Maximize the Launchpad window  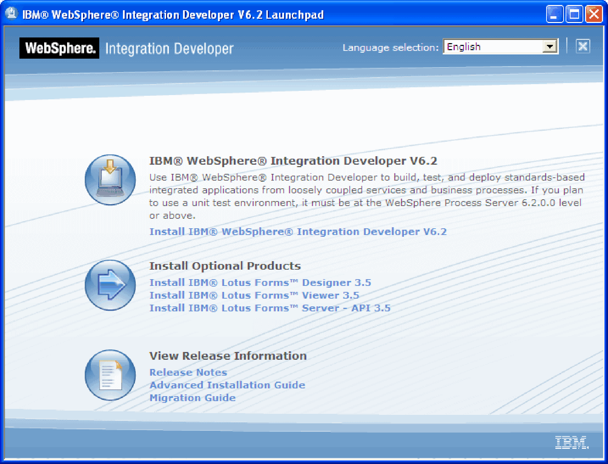574,14
